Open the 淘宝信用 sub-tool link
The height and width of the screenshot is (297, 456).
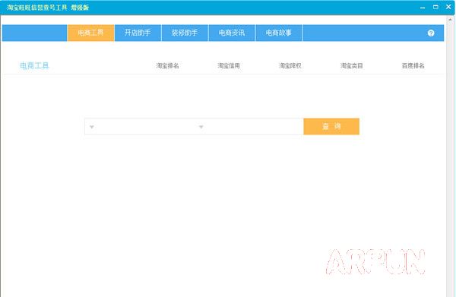(229, 66)
